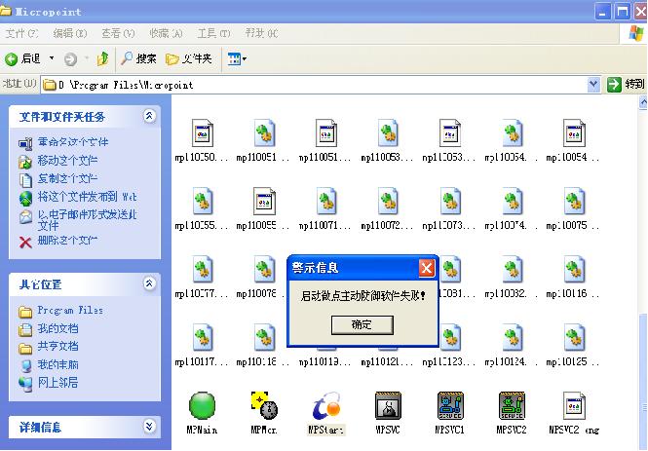This screenshot has height=451, width=648.
Task: Select the mp110117 file icon
Action: click(x=202, y=337)
